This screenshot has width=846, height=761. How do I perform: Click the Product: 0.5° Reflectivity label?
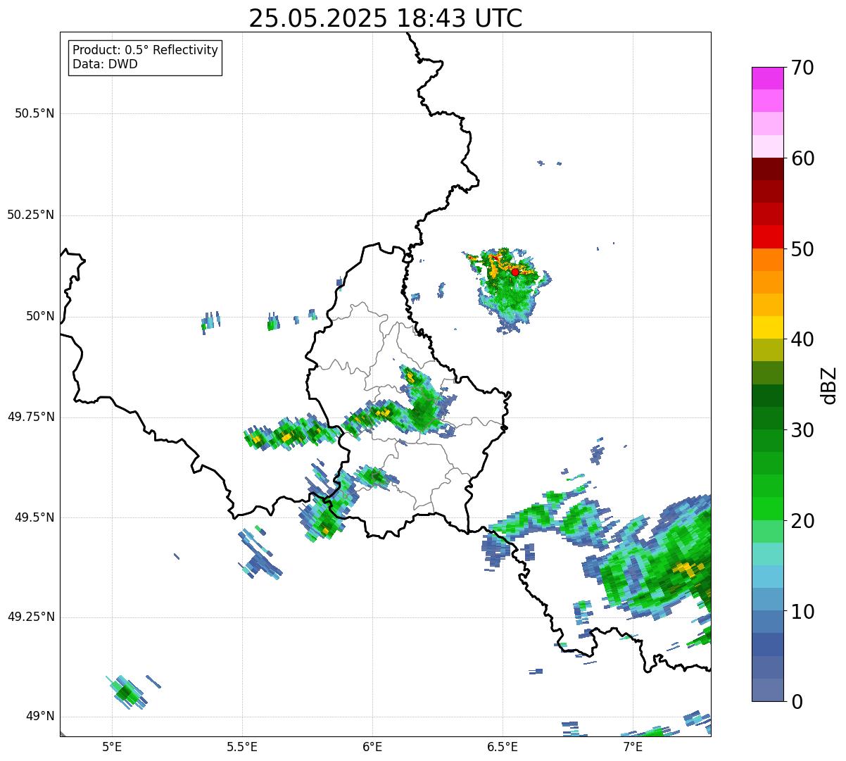146,51
